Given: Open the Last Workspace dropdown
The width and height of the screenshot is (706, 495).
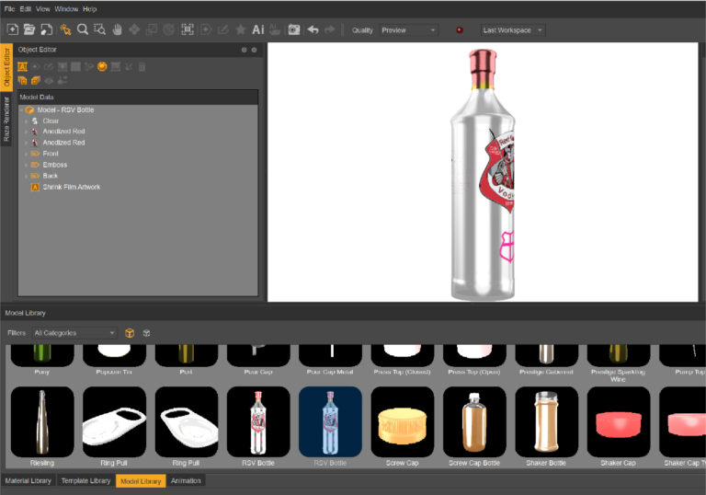Looking at the screenshot, I should pos(512,30).
